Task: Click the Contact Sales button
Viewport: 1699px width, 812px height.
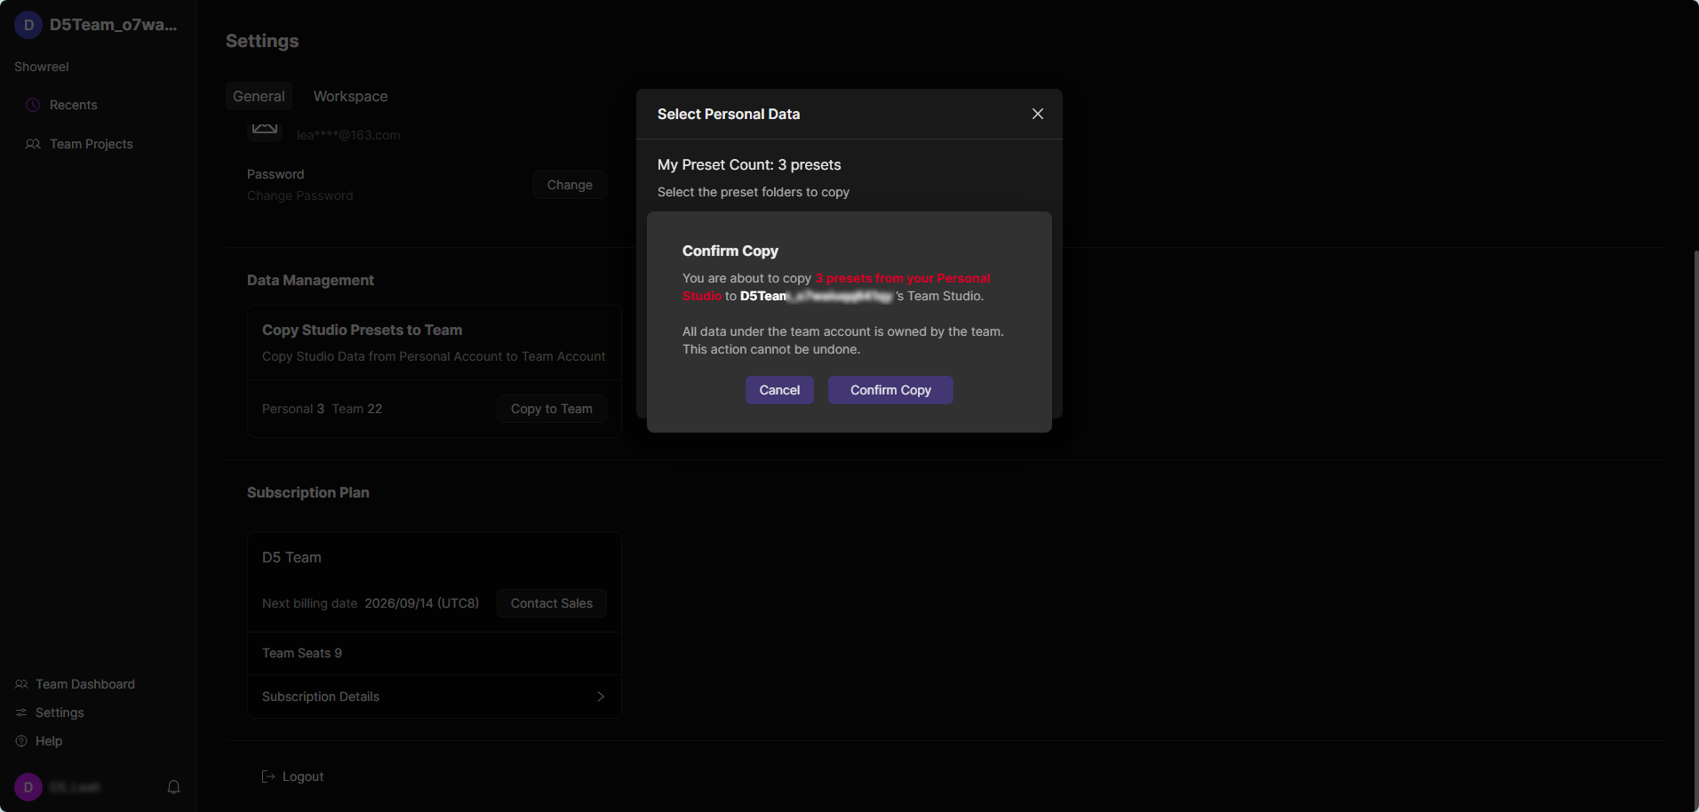Action: pyautogui.click(x=552, y=603)
